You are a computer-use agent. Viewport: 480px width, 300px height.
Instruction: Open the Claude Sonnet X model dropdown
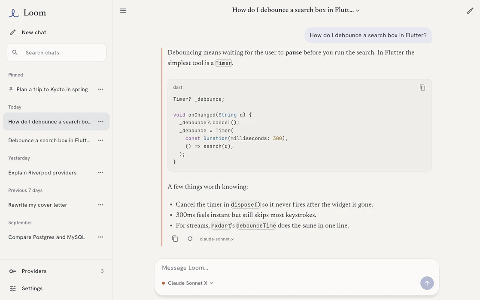188,283
